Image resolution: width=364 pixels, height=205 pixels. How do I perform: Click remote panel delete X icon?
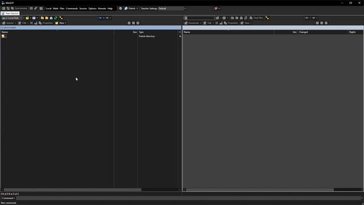click(x=217, y=23)
